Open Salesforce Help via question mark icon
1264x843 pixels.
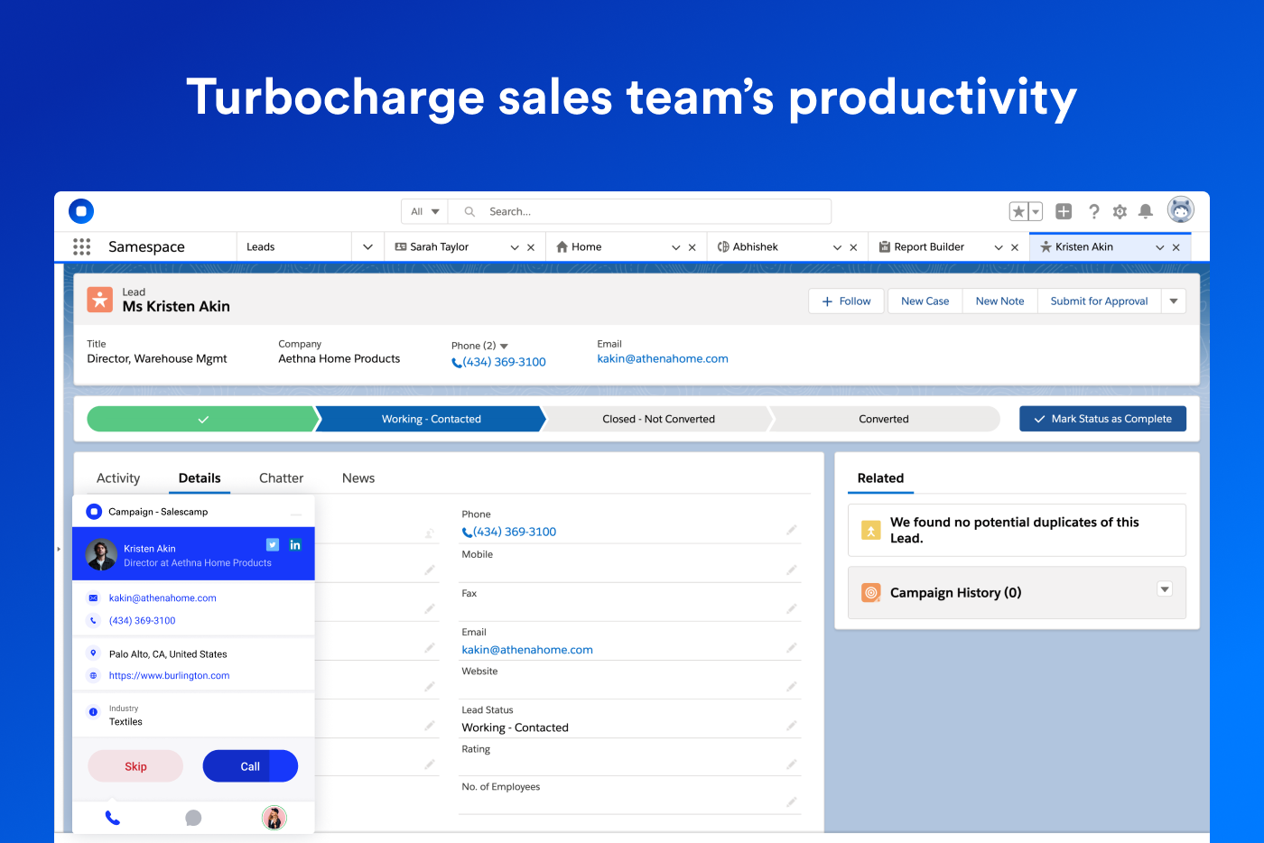tap(1093, 210)
